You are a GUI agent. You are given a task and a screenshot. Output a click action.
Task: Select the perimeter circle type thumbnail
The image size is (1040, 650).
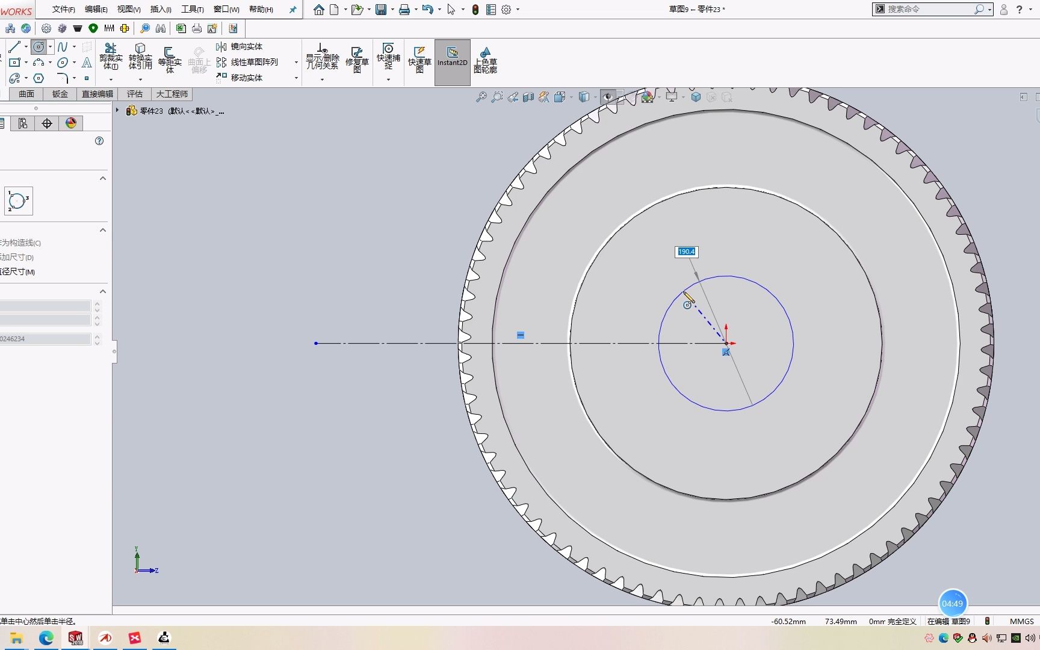(x=18, y=201)
